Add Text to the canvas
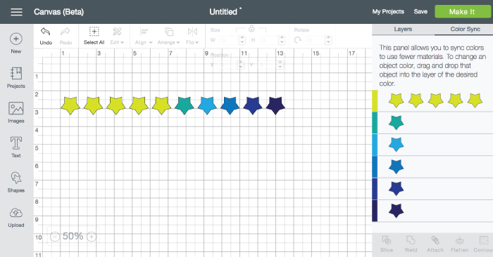The image size is (493, 257). click(16, 147)
